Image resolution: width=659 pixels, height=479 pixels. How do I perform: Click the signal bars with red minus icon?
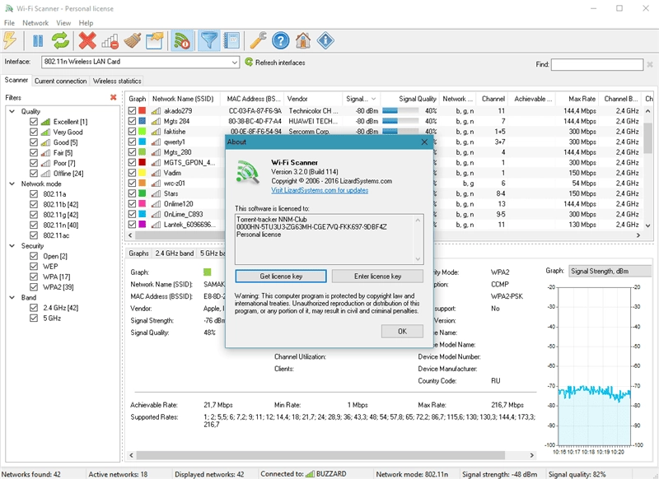point(110,41)
